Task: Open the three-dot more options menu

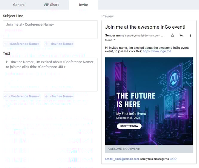Action: pyautogui.click(x=191, y=36)
